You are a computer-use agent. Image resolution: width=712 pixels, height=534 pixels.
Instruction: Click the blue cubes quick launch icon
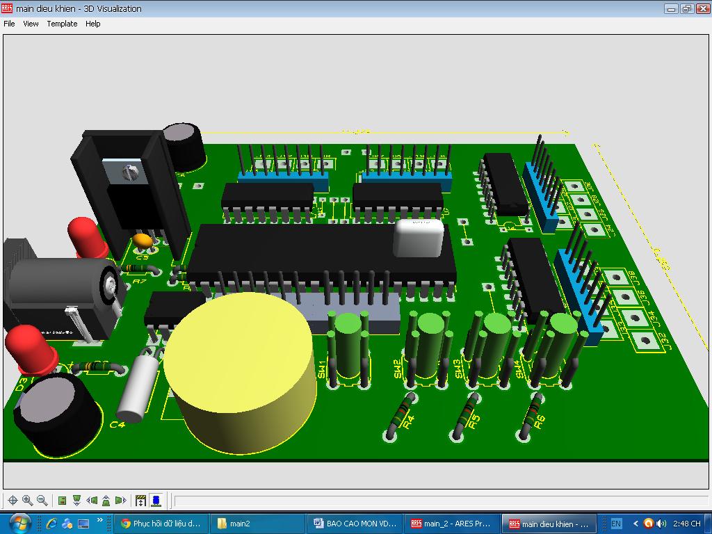[67, 524]
